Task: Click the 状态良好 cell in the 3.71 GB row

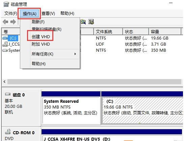Action: [136, 44]
